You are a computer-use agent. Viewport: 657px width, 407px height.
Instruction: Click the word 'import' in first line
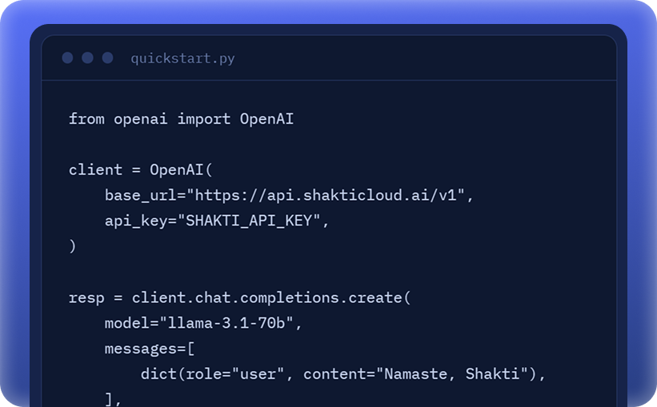[x=203, y=120]
